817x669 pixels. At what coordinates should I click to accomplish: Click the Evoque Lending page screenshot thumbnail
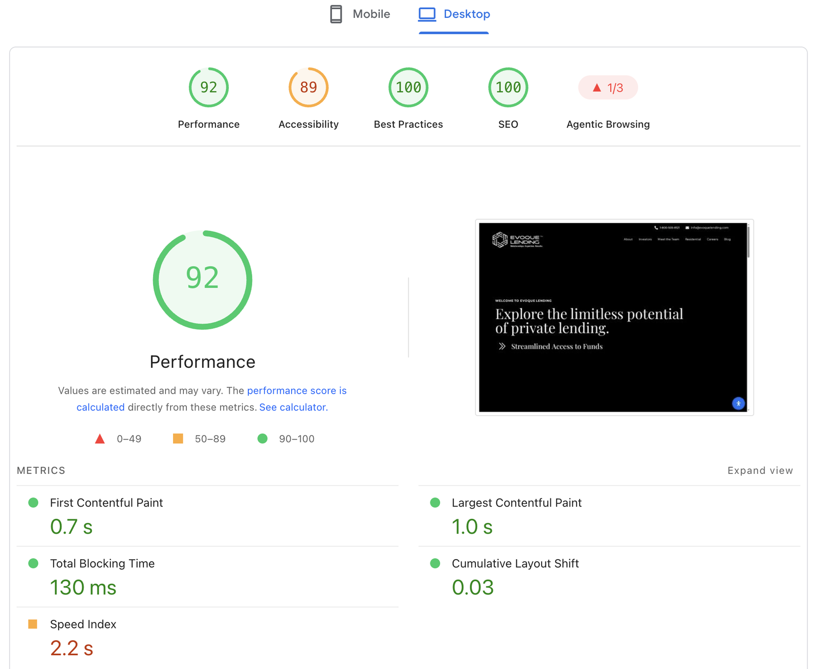coord(614,317)
